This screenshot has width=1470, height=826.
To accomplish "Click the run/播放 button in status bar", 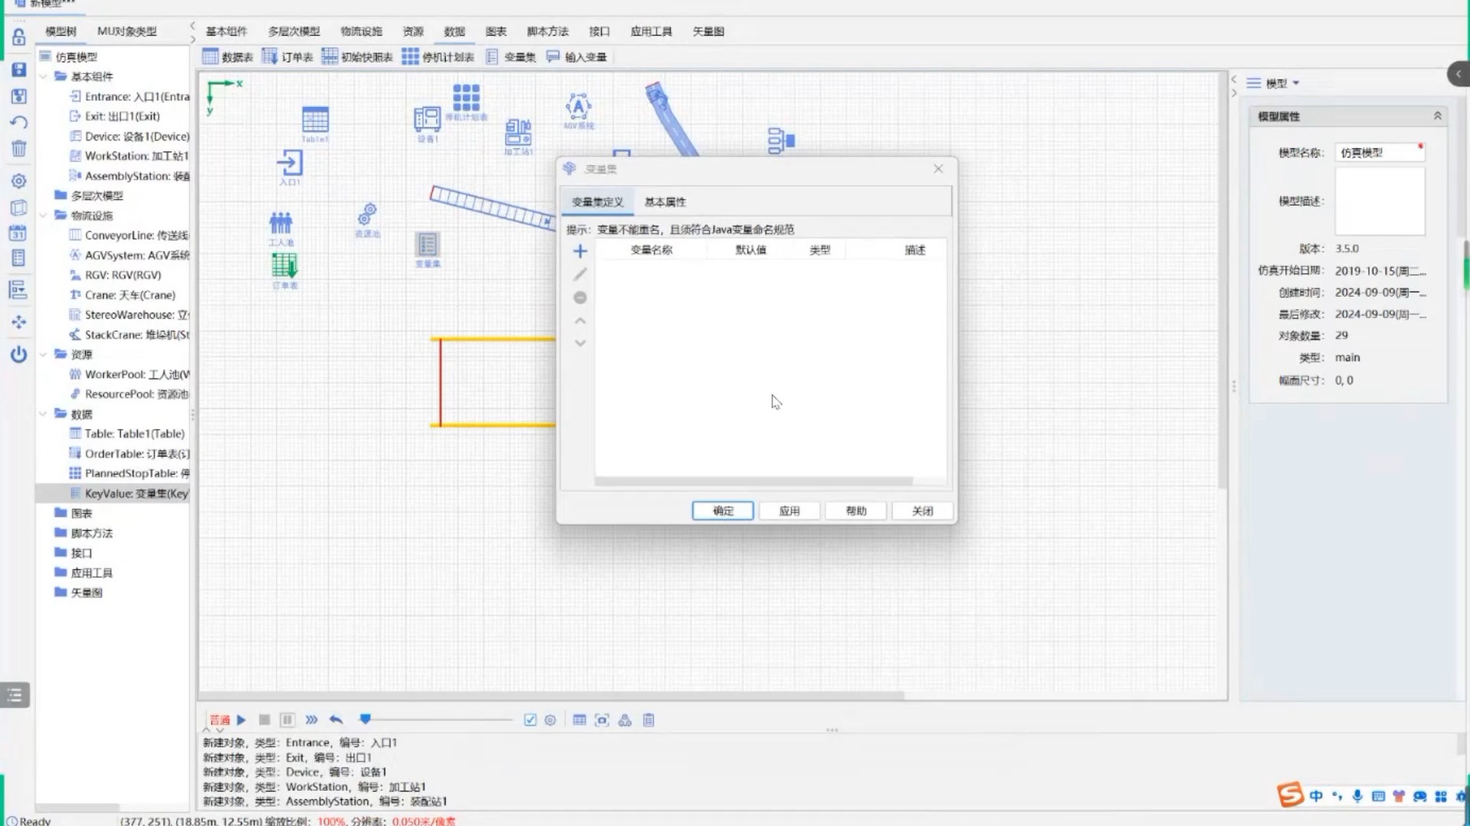I will click(241, 719).
